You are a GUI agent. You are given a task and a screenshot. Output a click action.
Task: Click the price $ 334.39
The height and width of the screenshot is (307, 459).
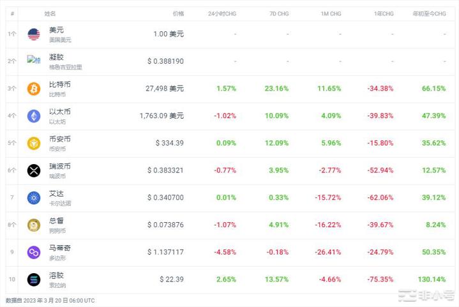click(169, 143)
